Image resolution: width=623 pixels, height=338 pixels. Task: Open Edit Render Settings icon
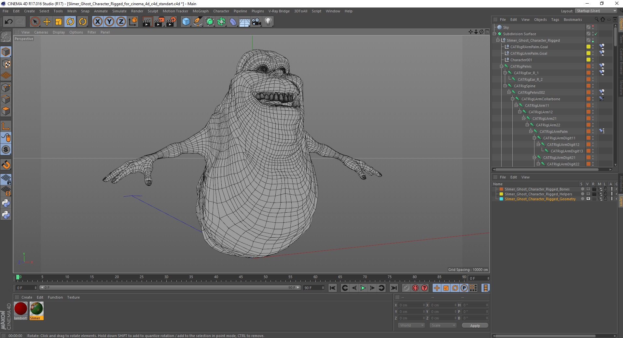click(171, 22)
